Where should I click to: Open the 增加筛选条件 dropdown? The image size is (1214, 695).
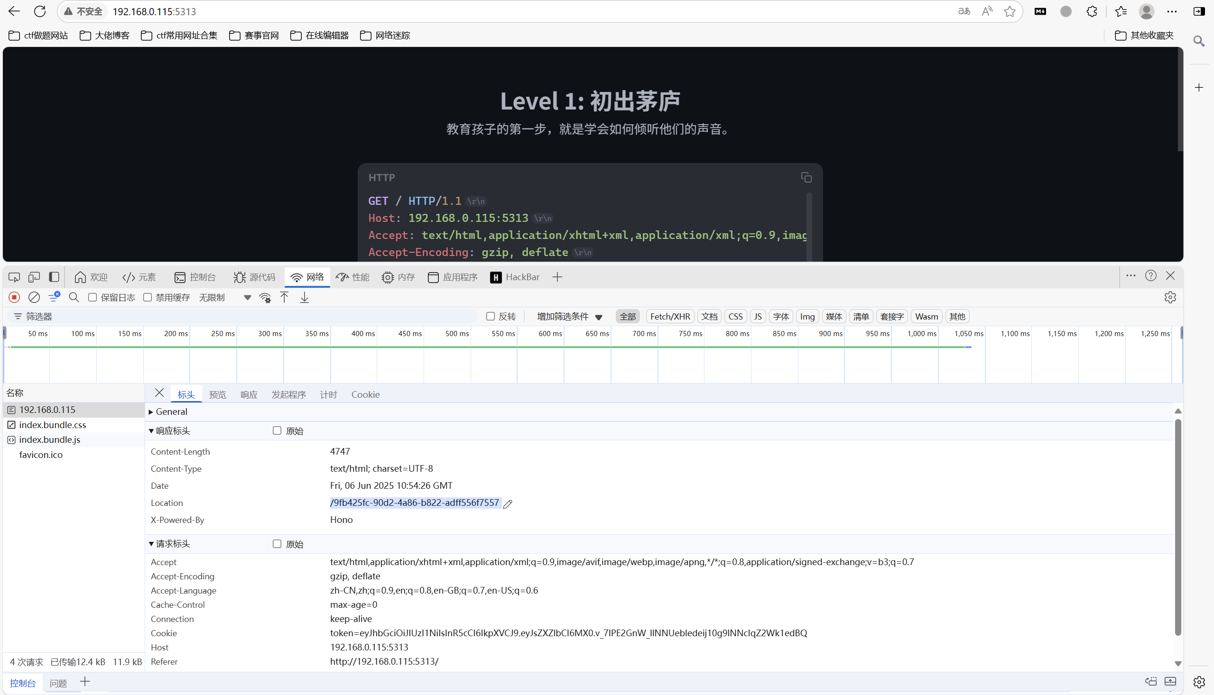(569, 317)
